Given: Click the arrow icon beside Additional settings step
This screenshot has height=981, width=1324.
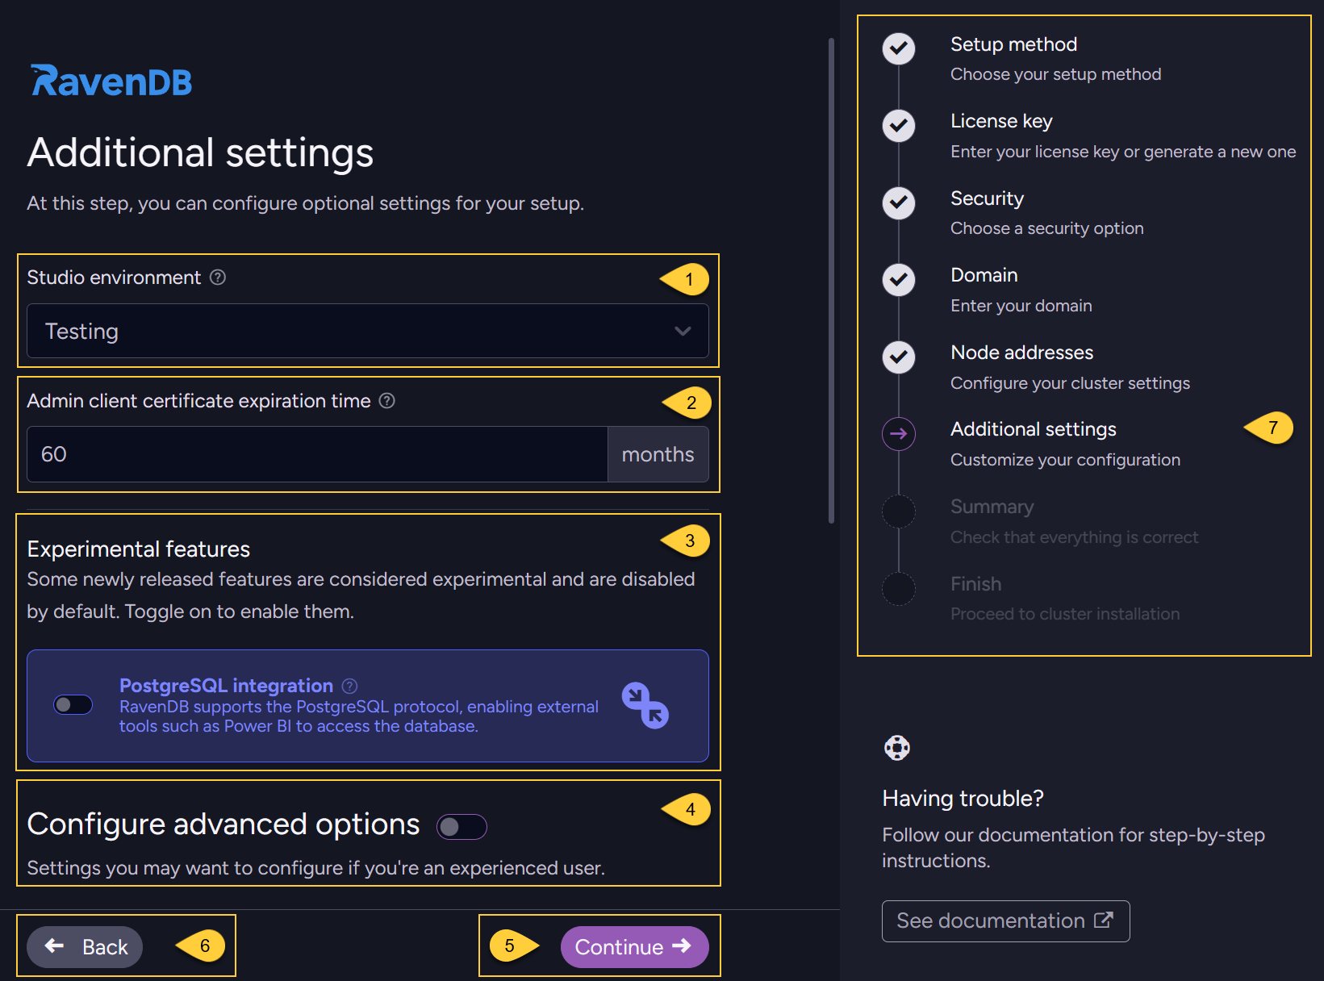Looking at the screenshot, I should click(x=898, y=434).
